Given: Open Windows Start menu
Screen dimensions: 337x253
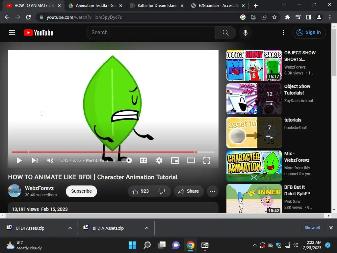Looking at the screenshot, I should (132, 245).
